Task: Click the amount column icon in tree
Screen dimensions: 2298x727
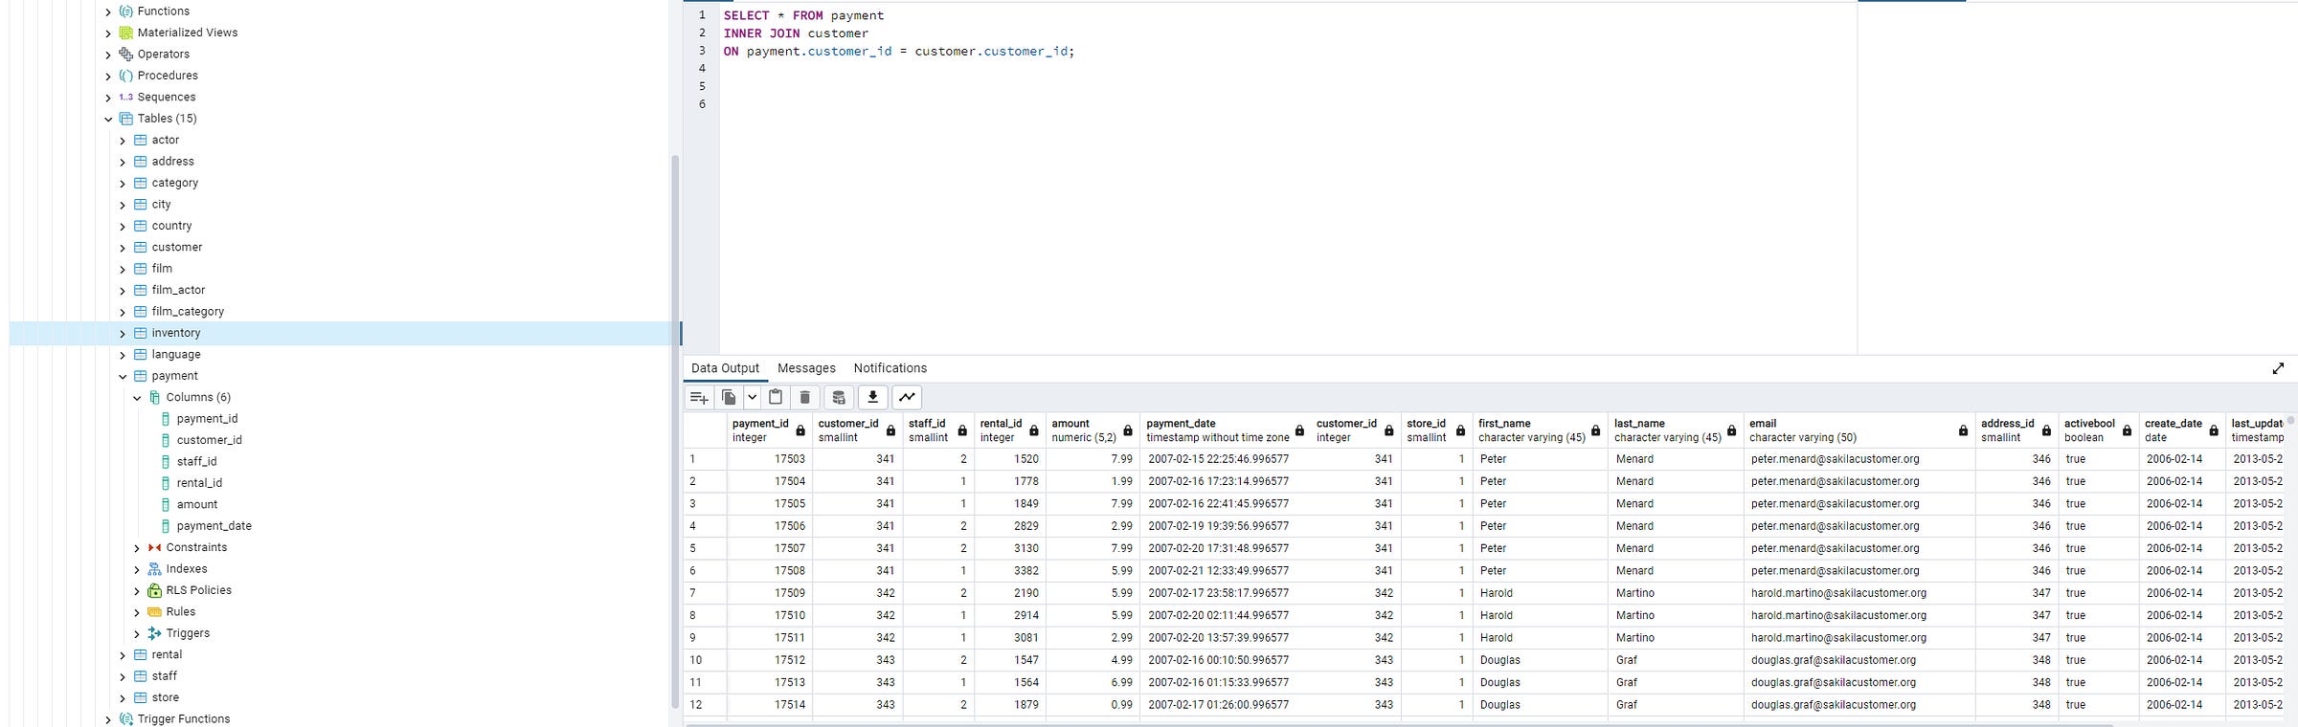Action: (166, 505)
